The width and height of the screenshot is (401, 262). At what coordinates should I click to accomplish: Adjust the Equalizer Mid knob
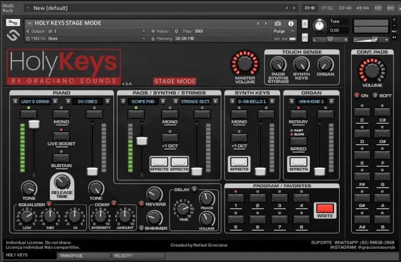point(50,217)
